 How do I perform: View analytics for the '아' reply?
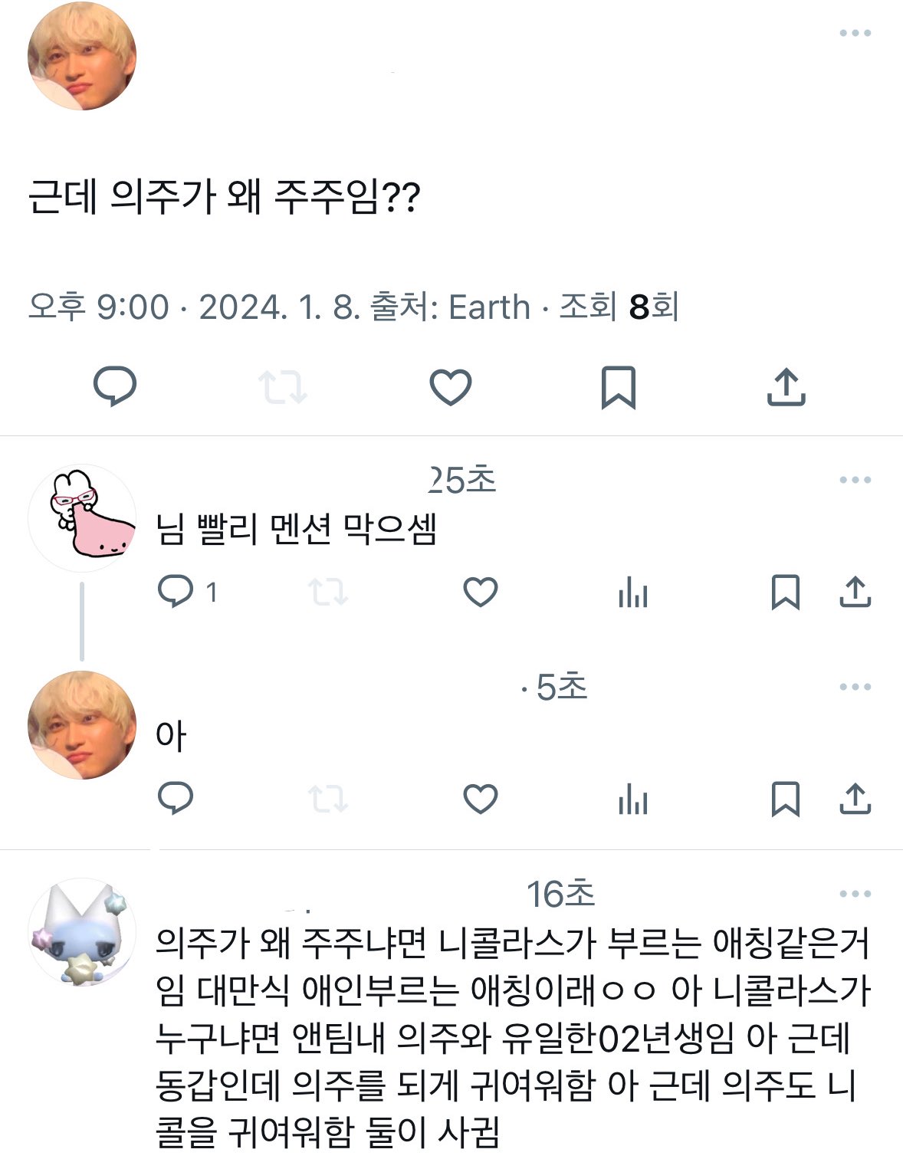click(x=633, y=799)
